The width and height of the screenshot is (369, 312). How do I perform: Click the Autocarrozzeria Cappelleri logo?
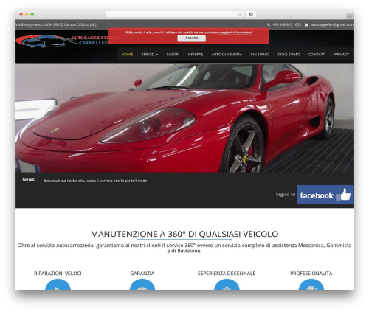[x=66, y=41]
